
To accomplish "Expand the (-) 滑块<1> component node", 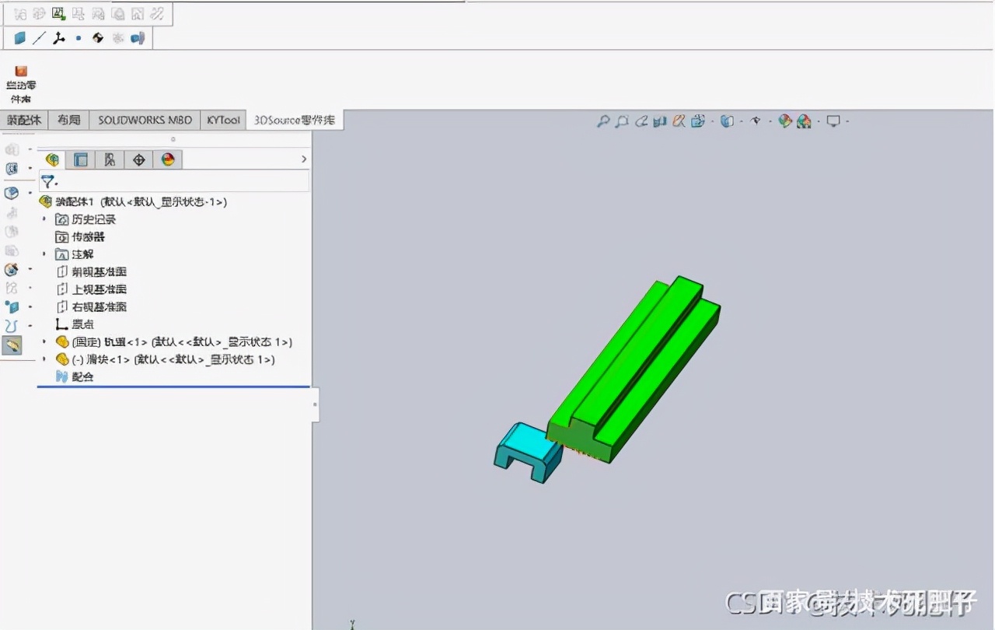I will (x=44, y=359).
